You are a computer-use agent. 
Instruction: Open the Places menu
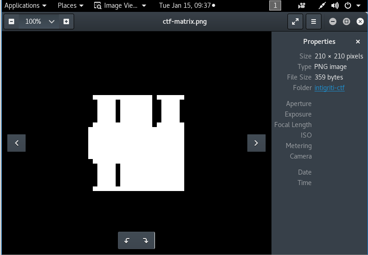(x=70, y=5)
